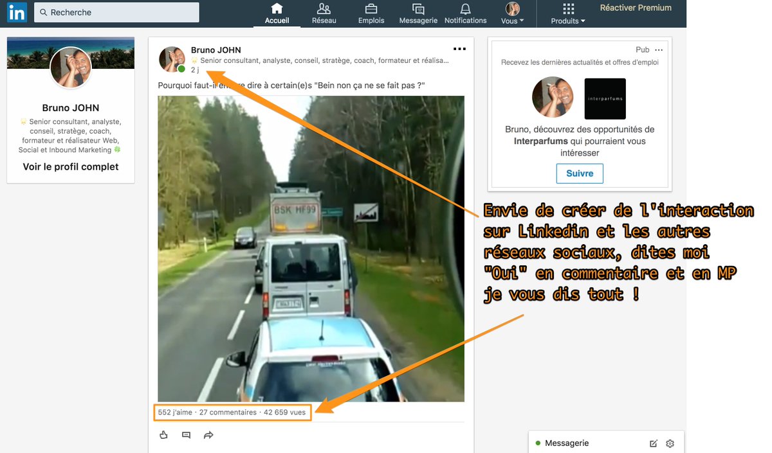
Task: Click the Pub label in the ad card
Action: [642, 50]
